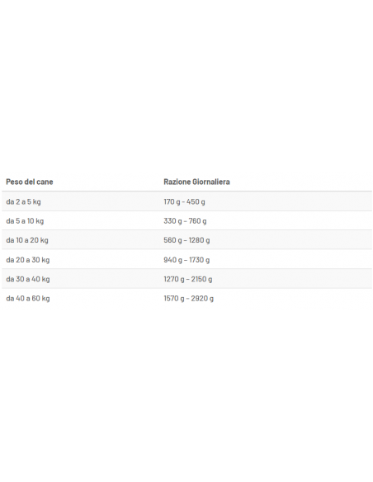Select the 'da 30 a 40 kg' cell
The height and width of the screenshot is (482, 373).
[28, 279]
